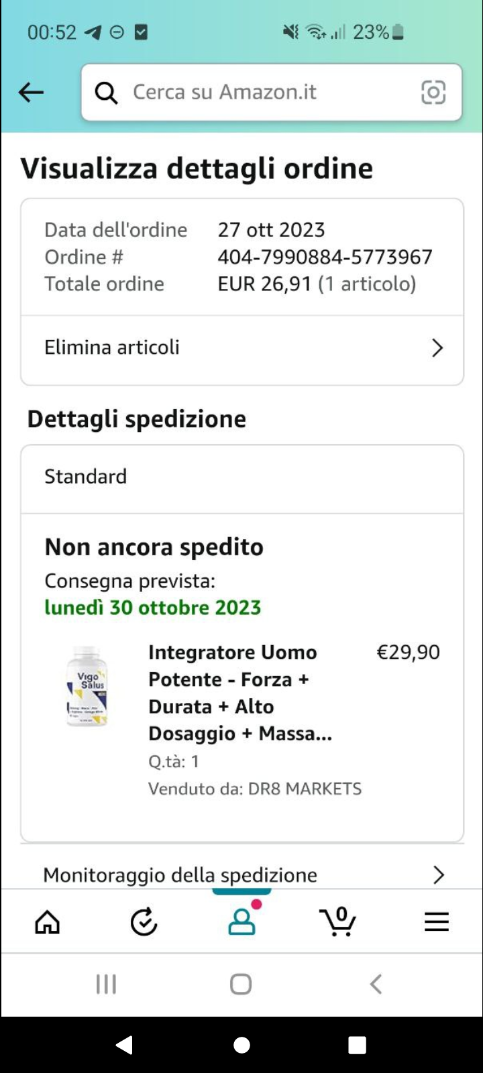Open the account profile tab icon
This screenshot has width=483, height=1073.
241,923
